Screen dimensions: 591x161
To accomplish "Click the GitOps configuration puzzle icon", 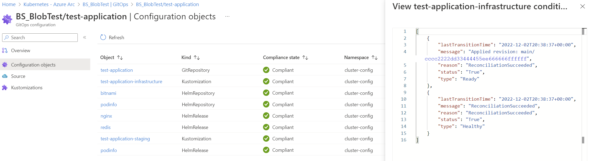I will click(x=7, y=19).
